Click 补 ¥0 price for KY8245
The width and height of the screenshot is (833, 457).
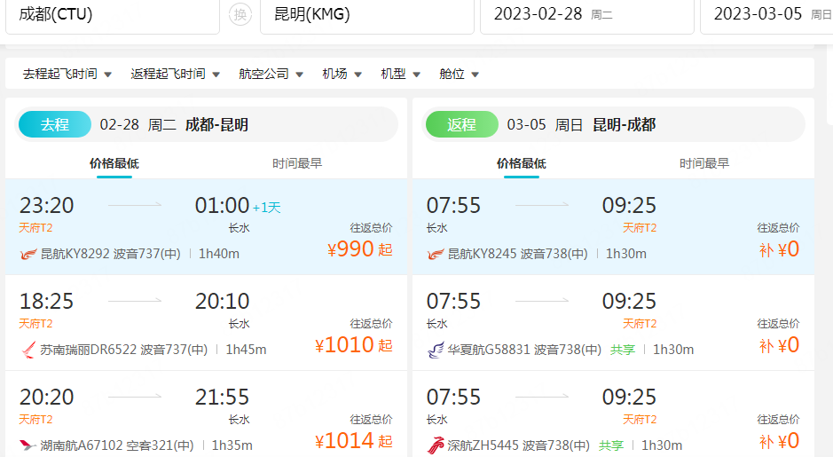point(780,249)
